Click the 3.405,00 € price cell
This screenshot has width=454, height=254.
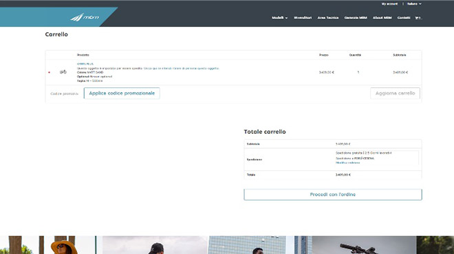point(326,72)
